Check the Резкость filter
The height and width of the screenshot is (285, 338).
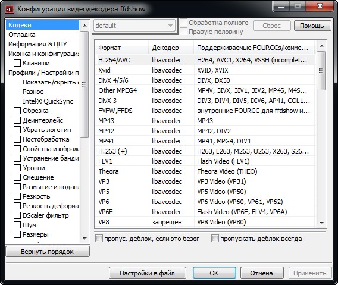click(x=17, y=196)
